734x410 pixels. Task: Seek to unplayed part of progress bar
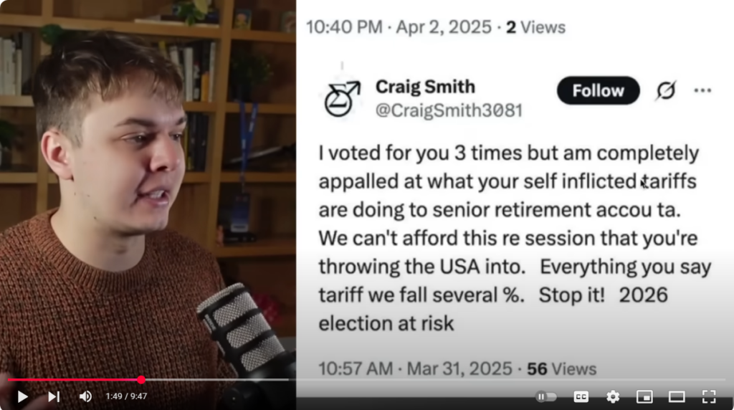(430, 380)
